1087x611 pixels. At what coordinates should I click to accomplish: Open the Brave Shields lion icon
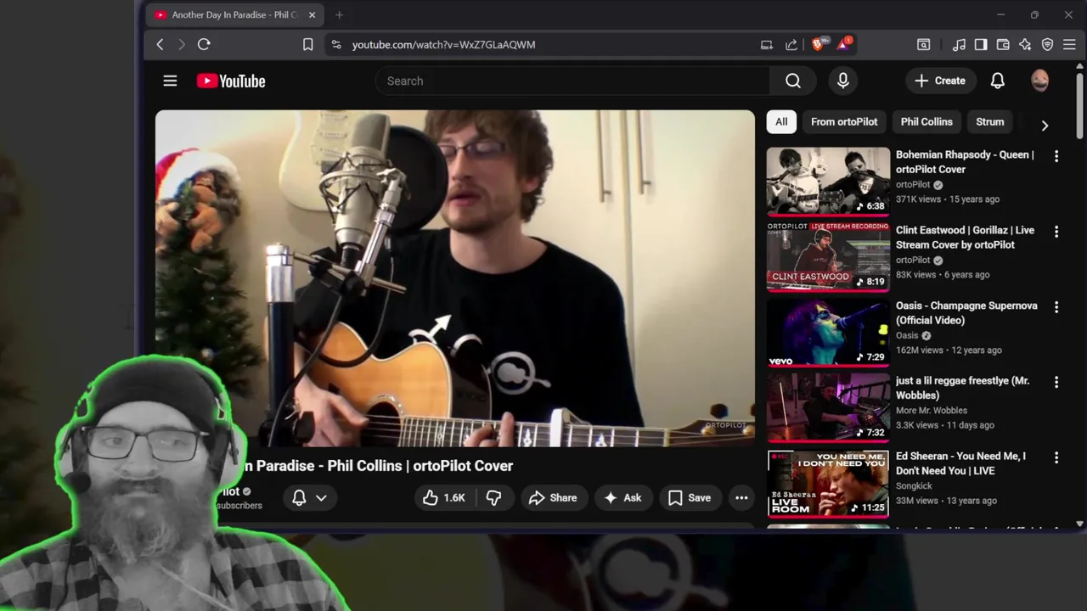point(819,44)
